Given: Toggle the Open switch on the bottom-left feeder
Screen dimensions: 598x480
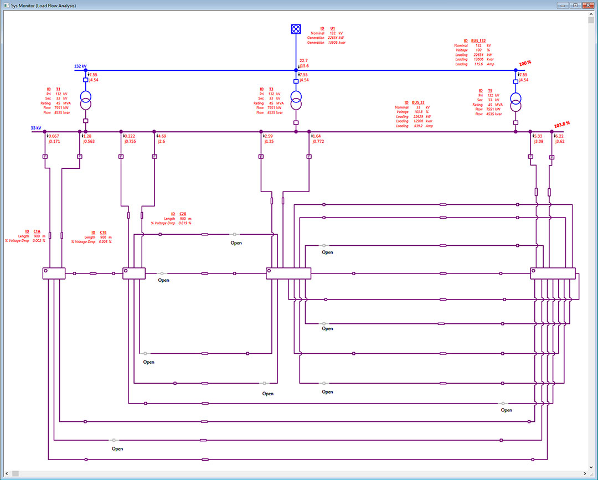Looking at the screenshot, I should tap(114, 441).
